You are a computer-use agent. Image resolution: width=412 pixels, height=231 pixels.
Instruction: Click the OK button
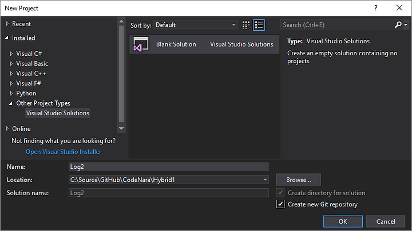pos(343,221)
